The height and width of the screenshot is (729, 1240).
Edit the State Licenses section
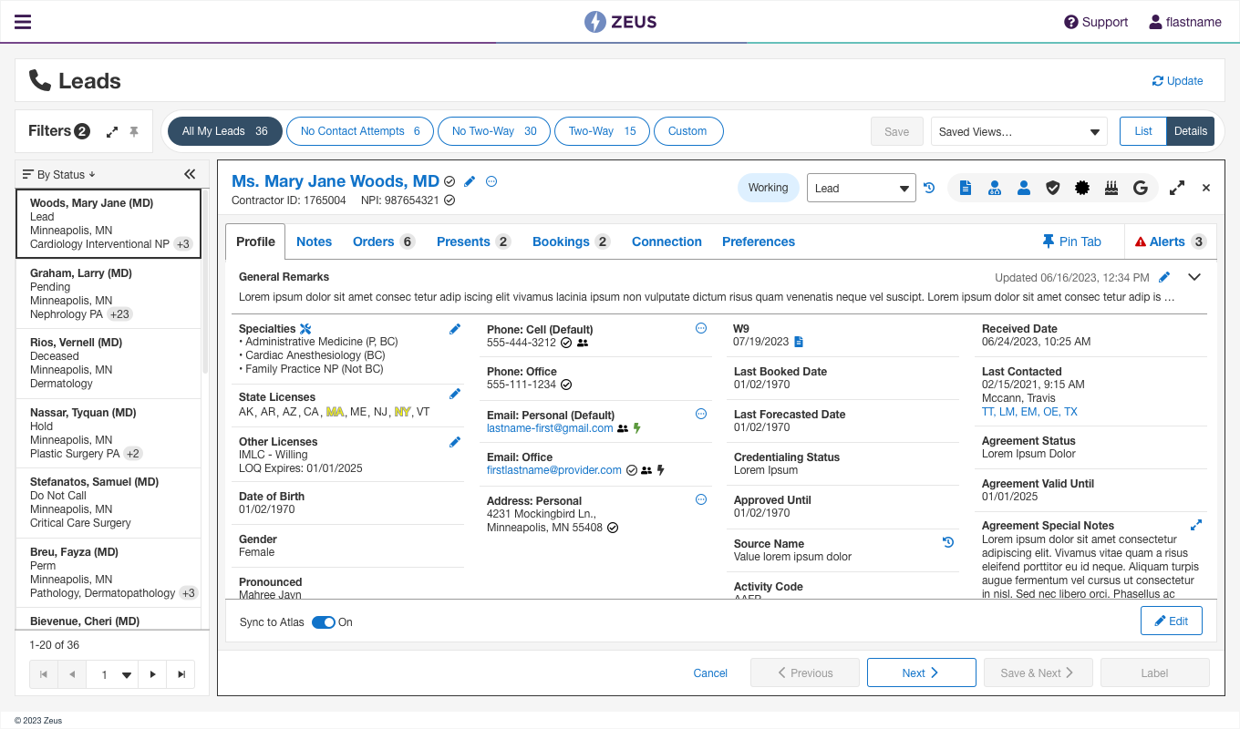[x=455, y=394]
